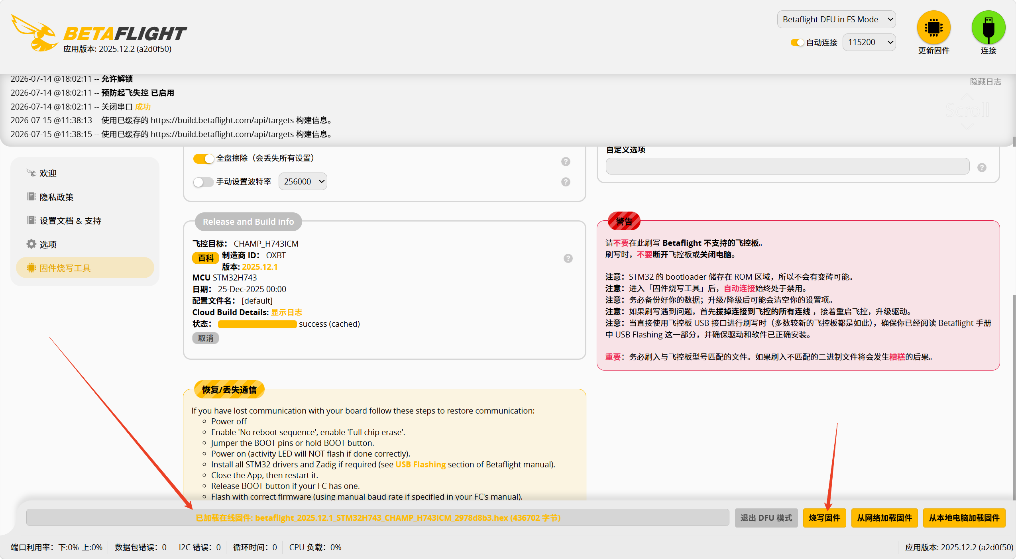Click help icon in Release and Build info
The height and width of the screenshot is (559, 1016).
[x=568, y=258]
